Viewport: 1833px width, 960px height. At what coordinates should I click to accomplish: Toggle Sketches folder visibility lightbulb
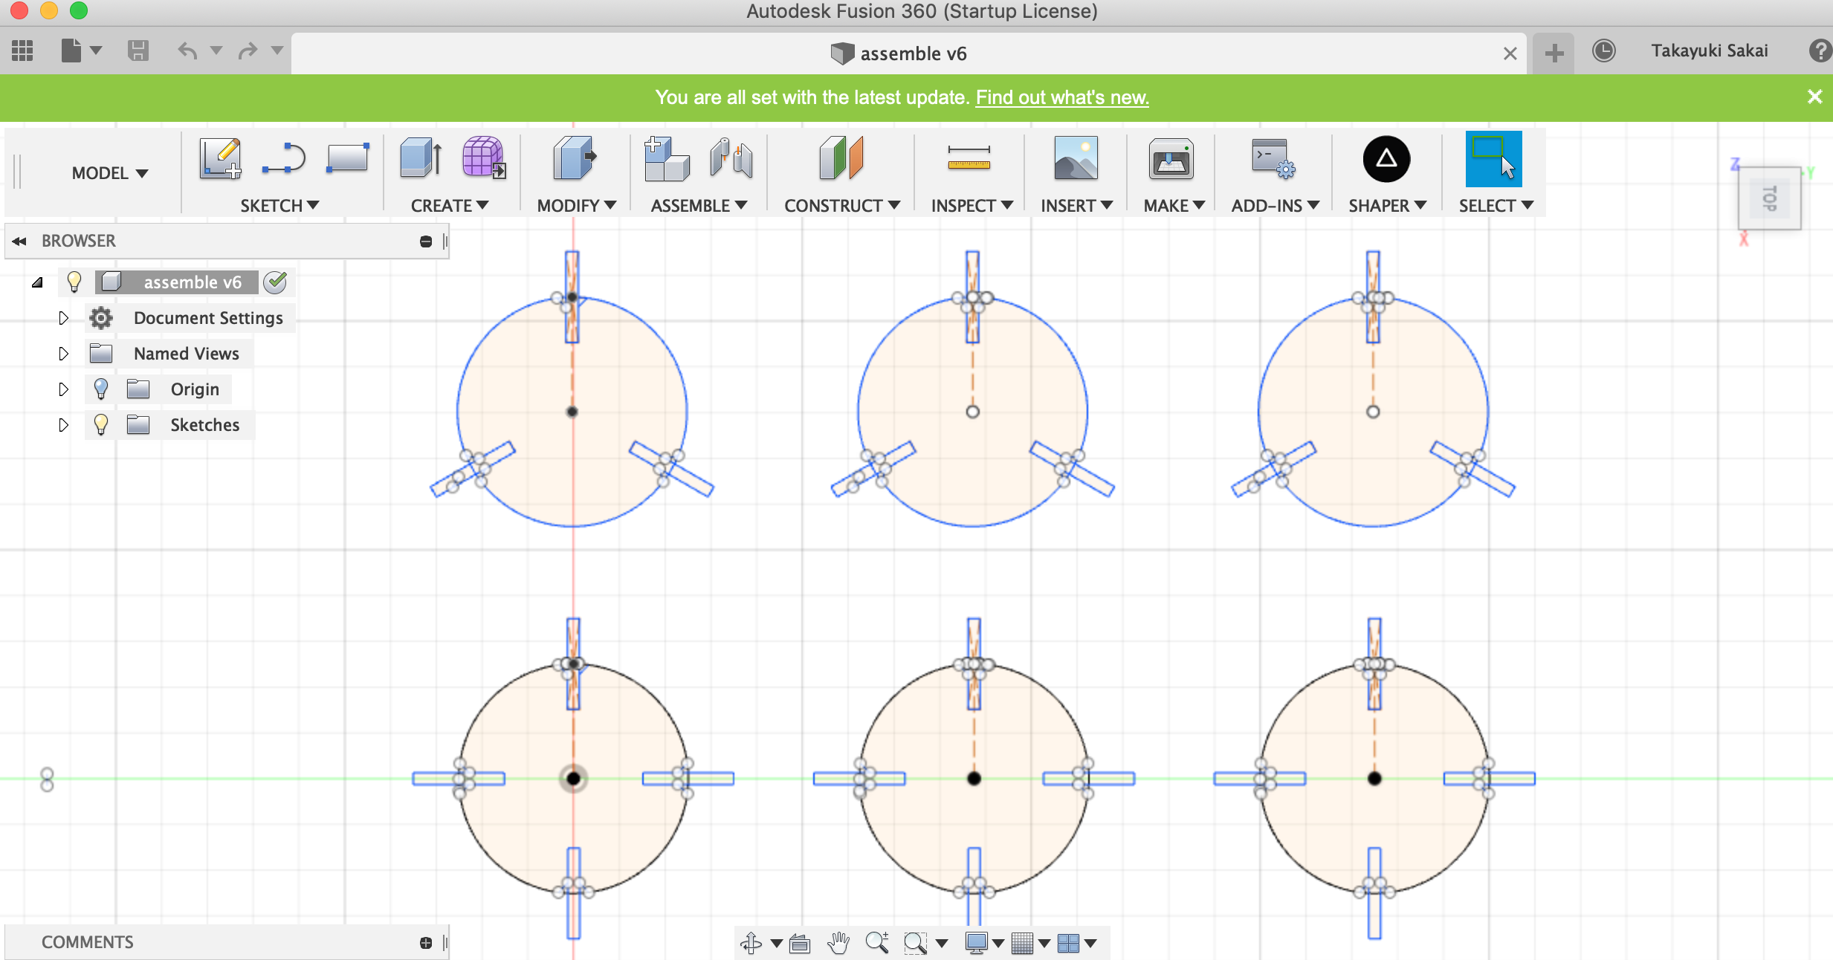point(101,425)
